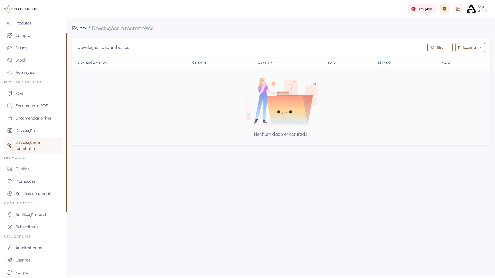Screen dimensions: 495x278
Task: Go back to Painel via breadcrumb
Action: pos(79,28)
